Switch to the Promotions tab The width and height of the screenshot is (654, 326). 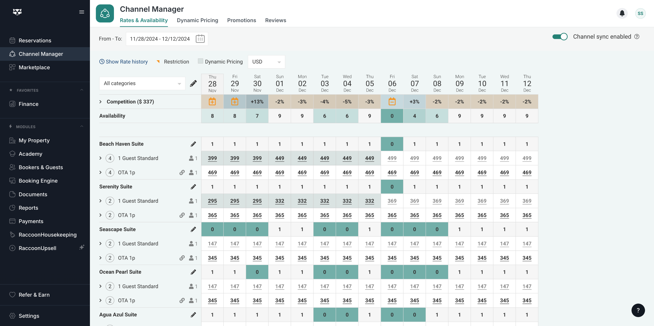click(x=241, y=20)
